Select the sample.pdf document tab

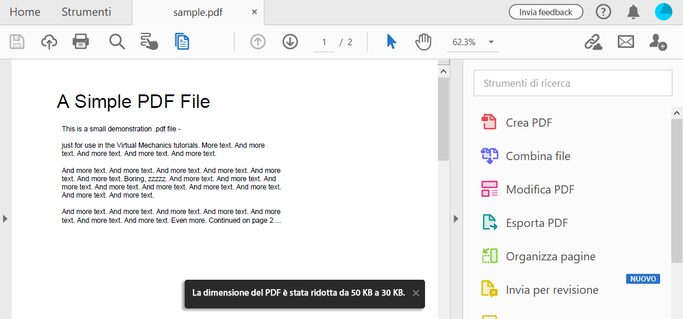(198, 12)
